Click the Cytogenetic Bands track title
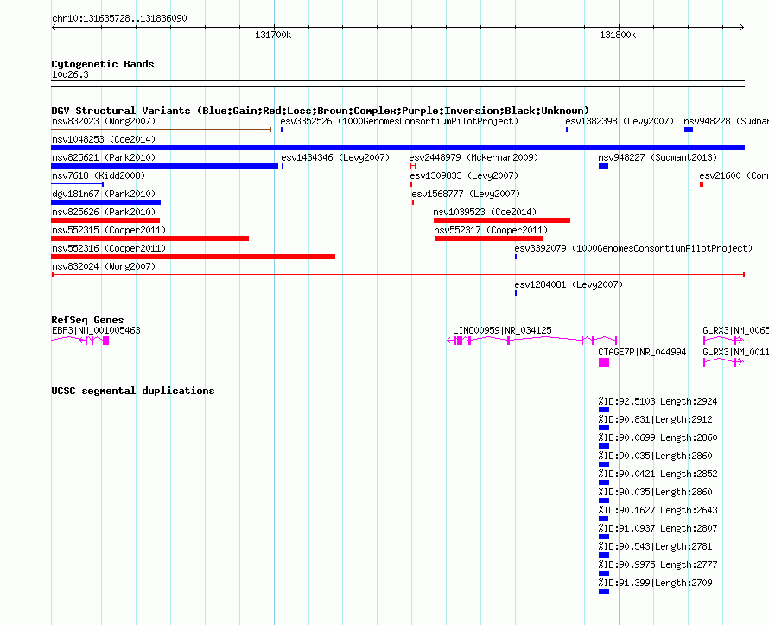This screenshot has height=625, width=769. (103, 64)
